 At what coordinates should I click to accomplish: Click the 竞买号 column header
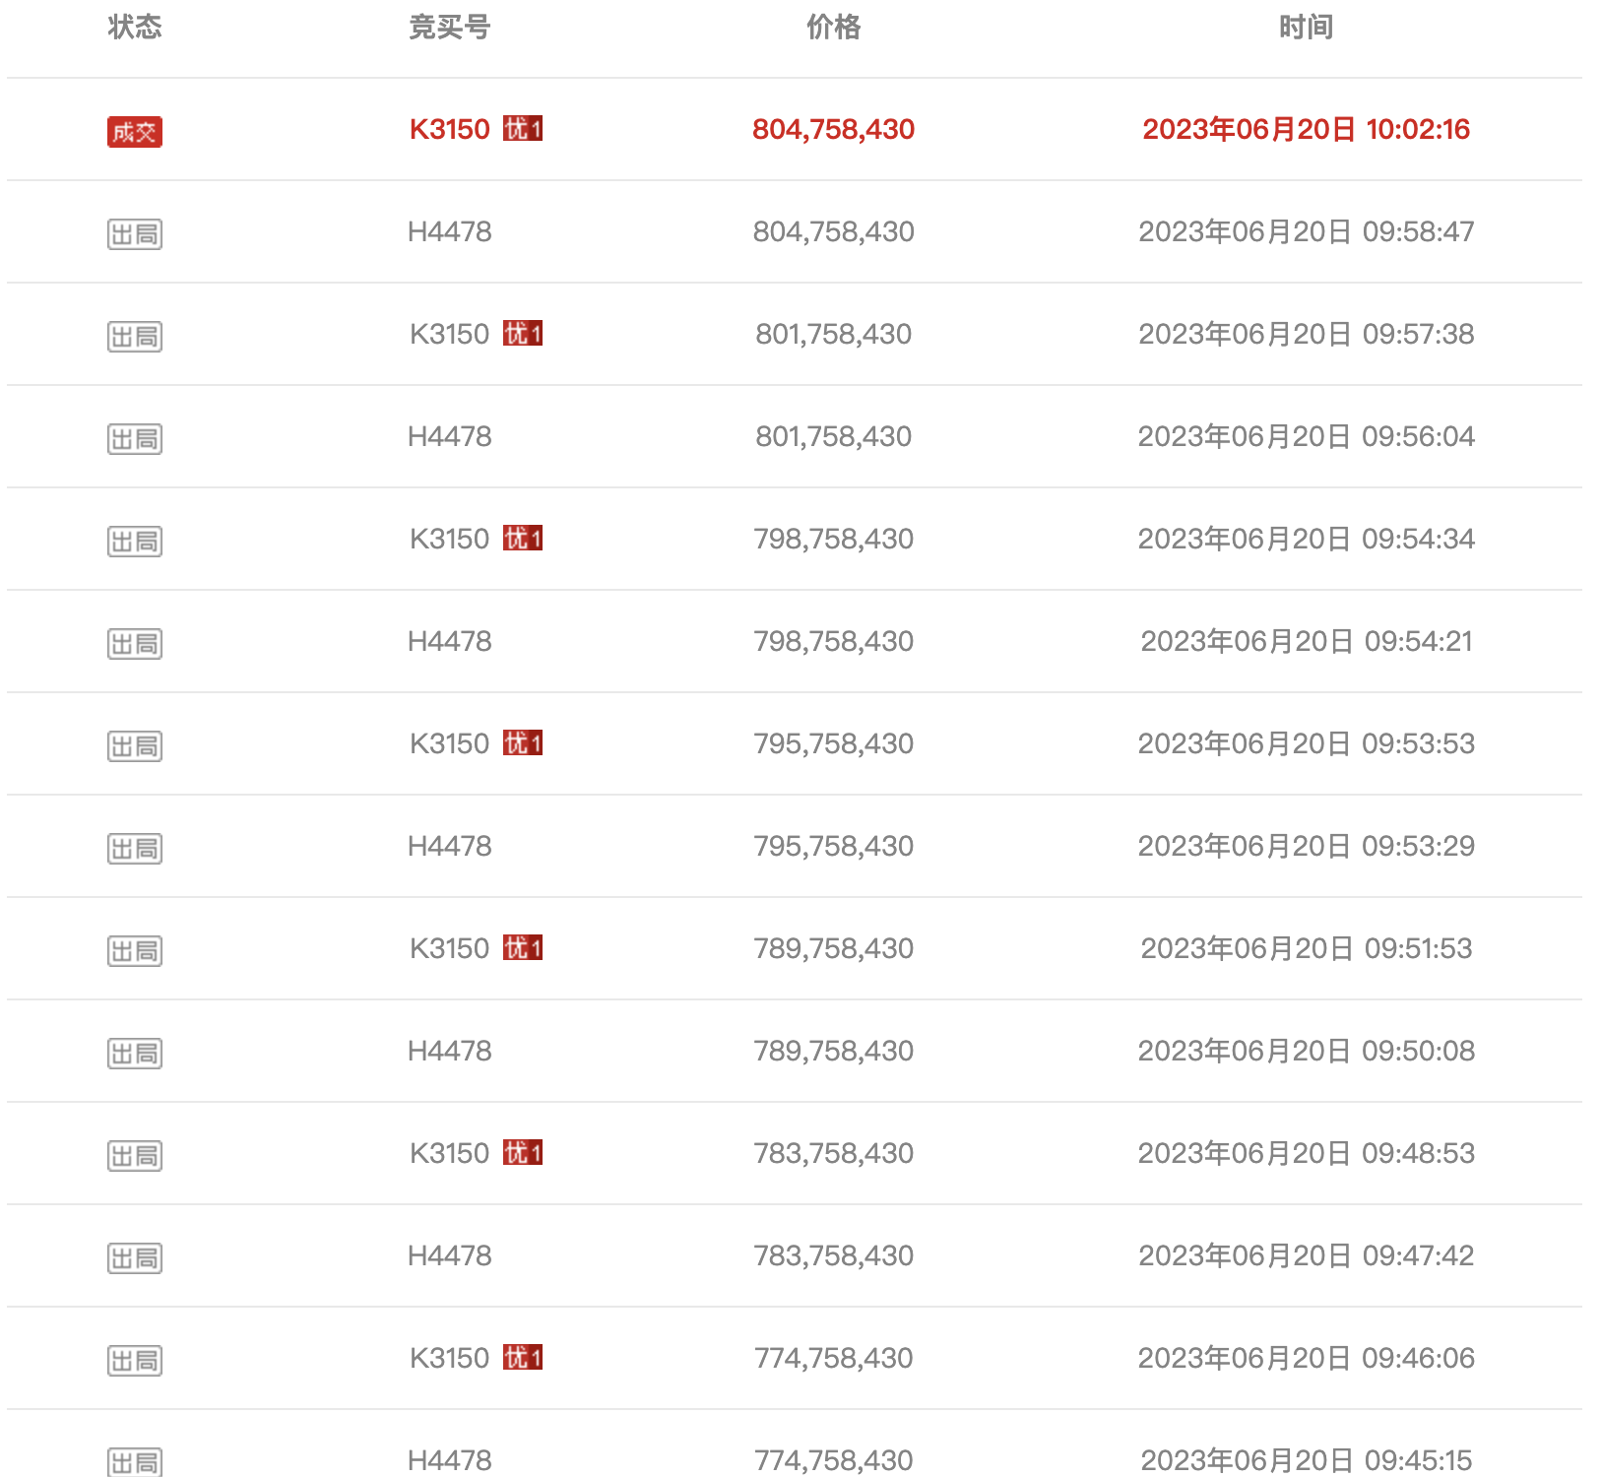point(450,28)
